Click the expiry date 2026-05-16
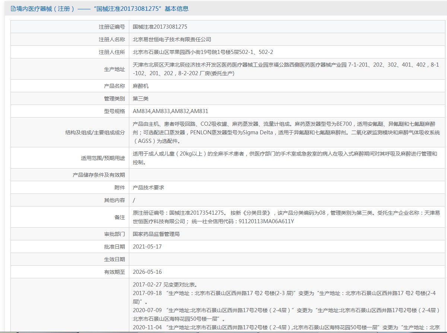Image resolution: width=447 pixels, height=333 pixels. [x=147, y=272]
